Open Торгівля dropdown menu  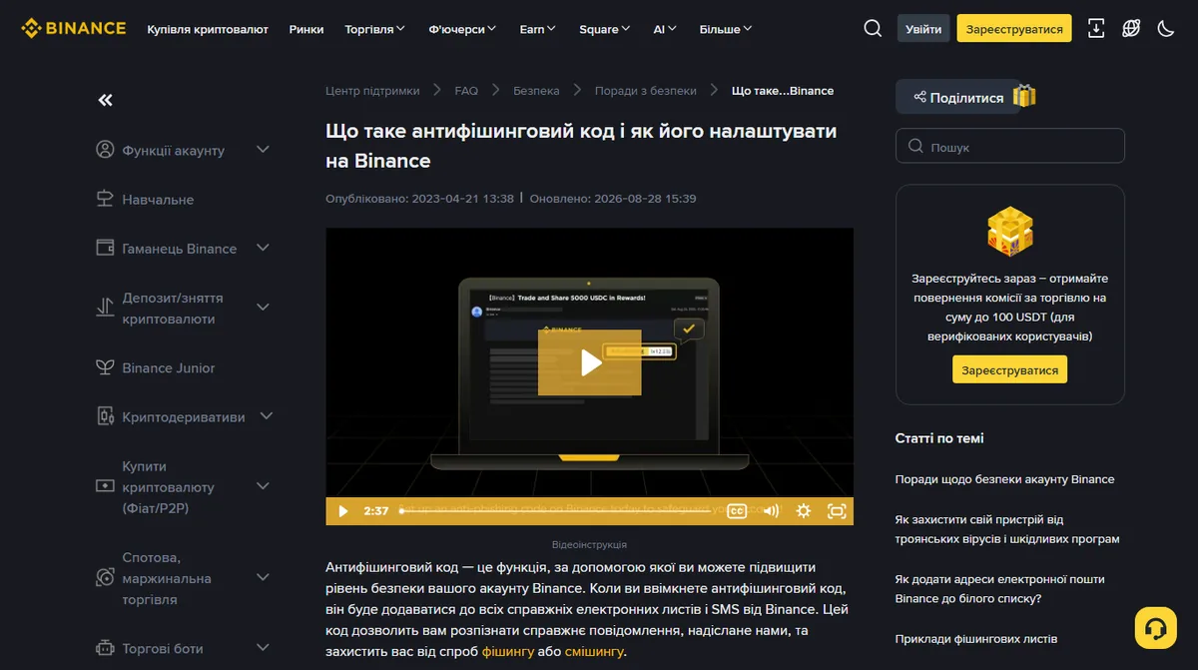pos(374,29)
